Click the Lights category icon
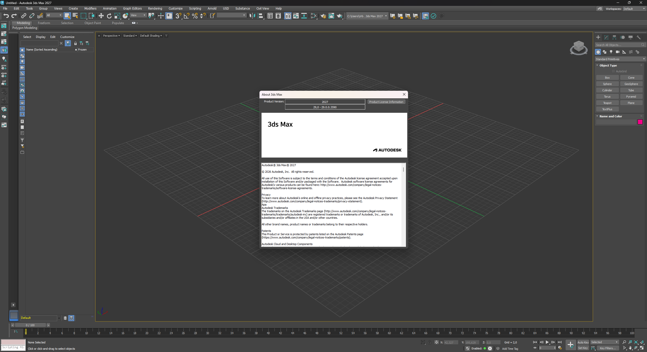This screenshot has height=352, width=647. tap(611, 52)
